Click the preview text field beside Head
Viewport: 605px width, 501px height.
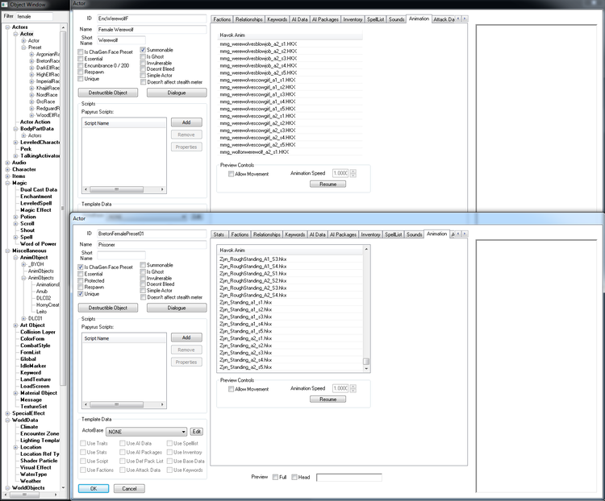[x=348, y=478]
